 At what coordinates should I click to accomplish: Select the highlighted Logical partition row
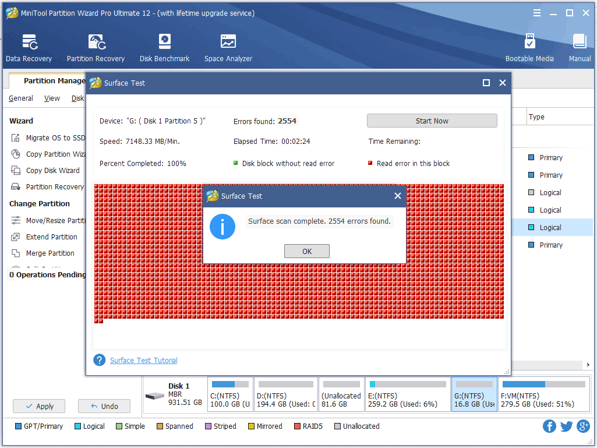pos(553,227)
